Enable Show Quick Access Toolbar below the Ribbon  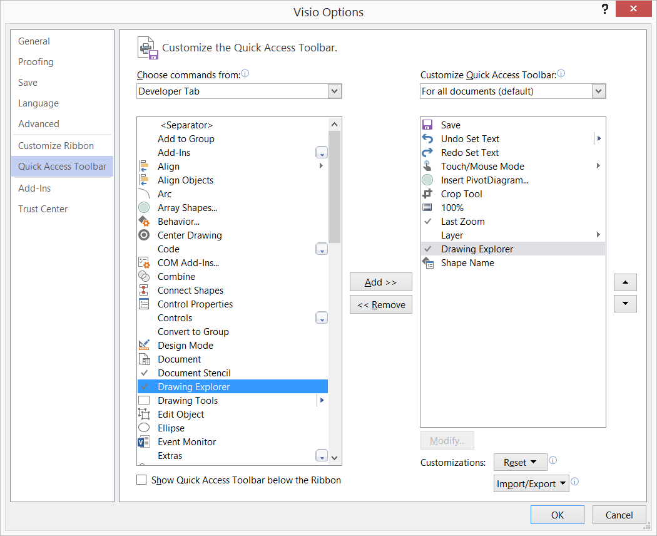point(141,480)
